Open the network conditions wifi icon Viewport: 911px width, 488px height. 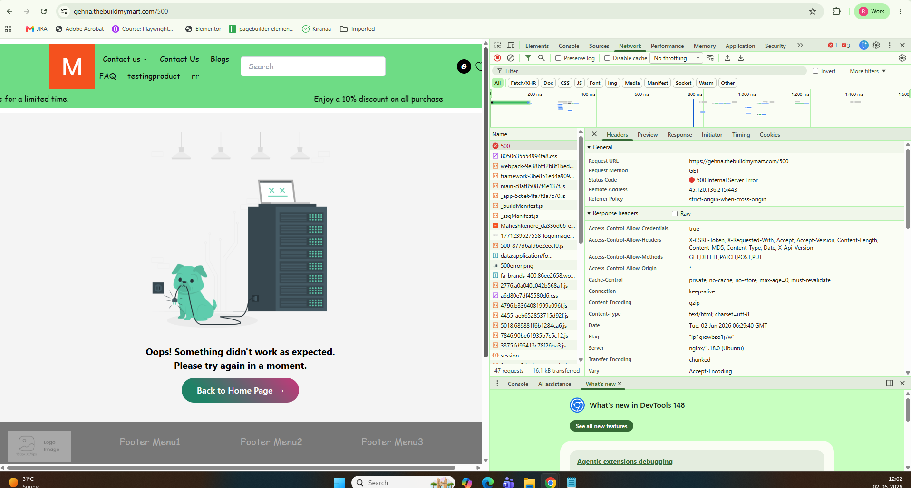710,58
